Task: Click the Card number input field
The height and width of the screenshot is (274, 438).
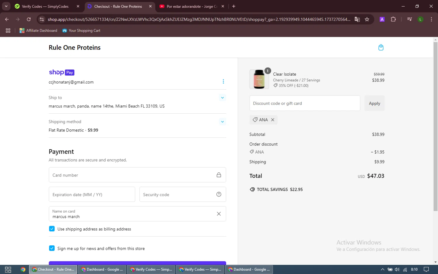Action: [x=137, y=175]
